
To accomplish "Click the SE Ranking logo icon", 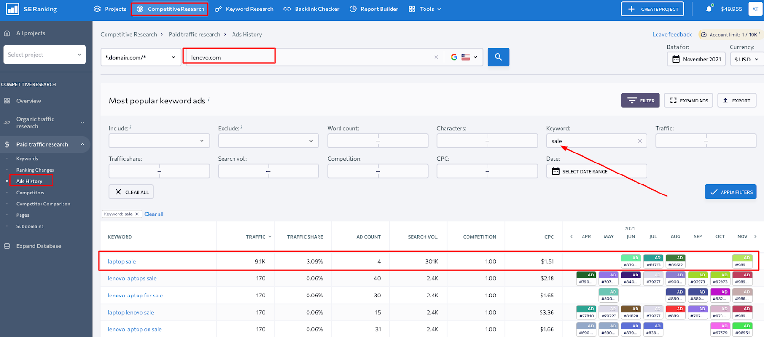I will 12,9.
